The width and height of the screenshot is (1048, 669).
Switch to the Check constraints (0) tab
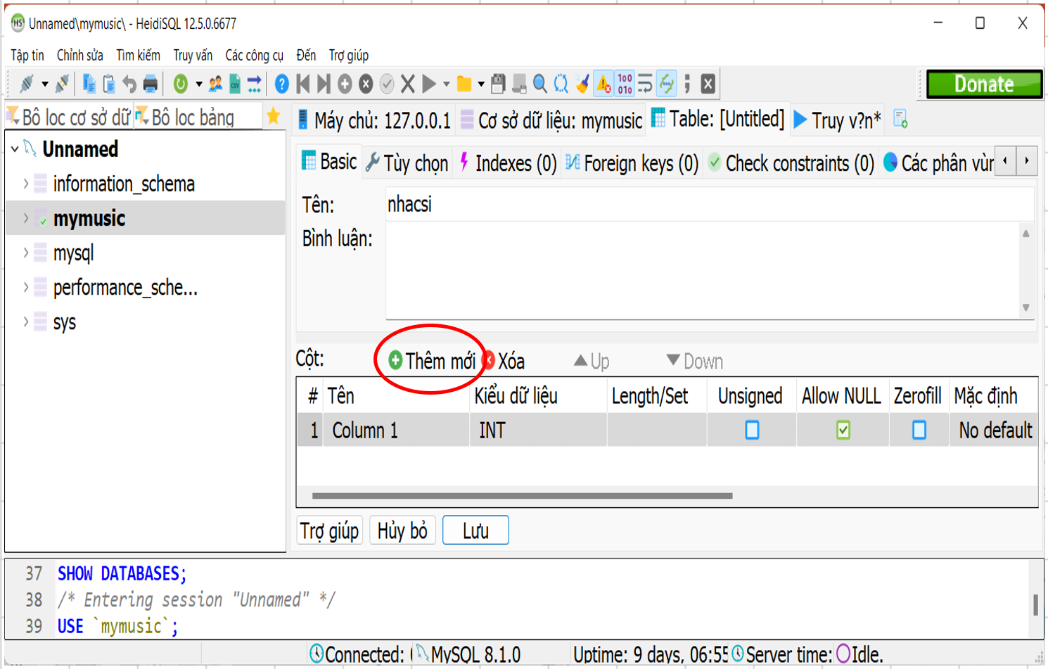(791, 163)
